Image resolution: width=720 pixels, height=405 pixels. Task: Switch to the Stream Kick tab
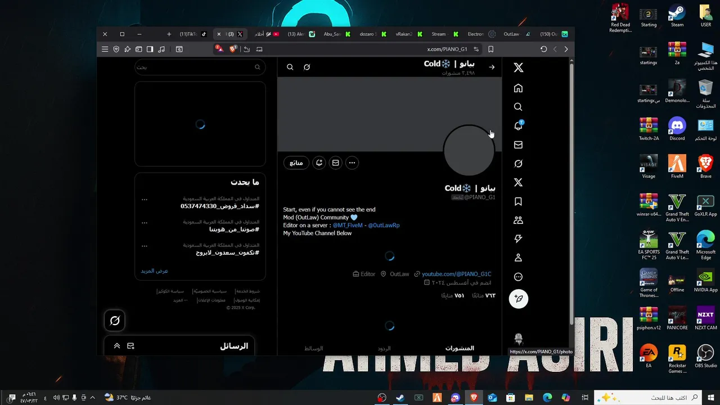point(444,34)
